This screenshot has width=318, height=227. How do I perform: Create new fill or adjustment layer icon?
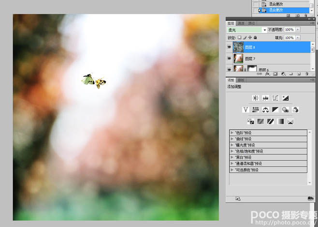[x=283, y=74]
